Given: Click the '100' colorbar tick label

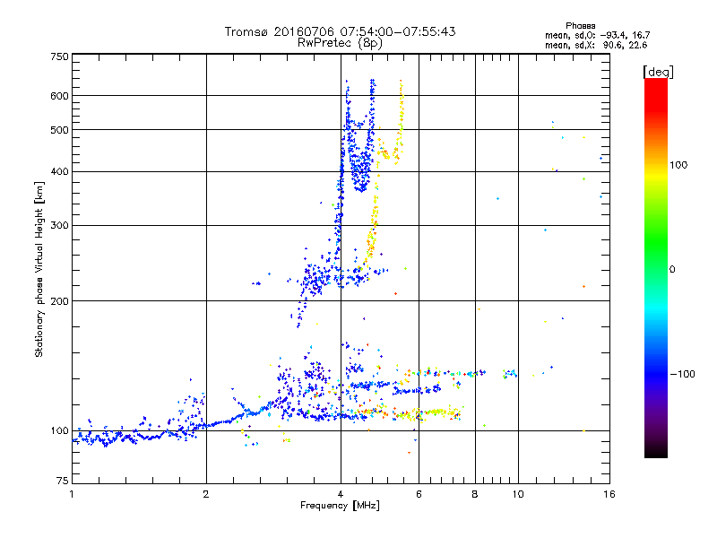Looking at the screenshot, I should pyautogui.click(x=678, y=165).
